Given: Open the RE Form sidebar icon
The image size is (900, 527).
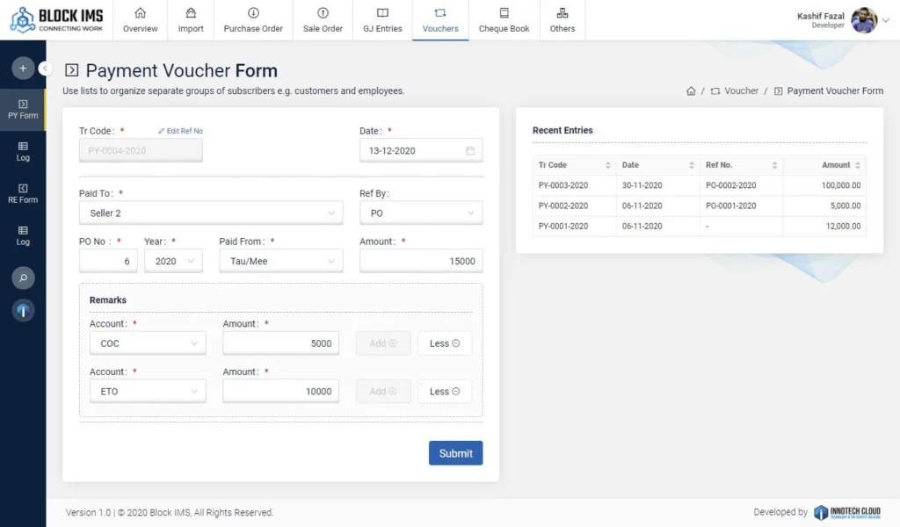Looking at the screenshot, I should (23, 193).
